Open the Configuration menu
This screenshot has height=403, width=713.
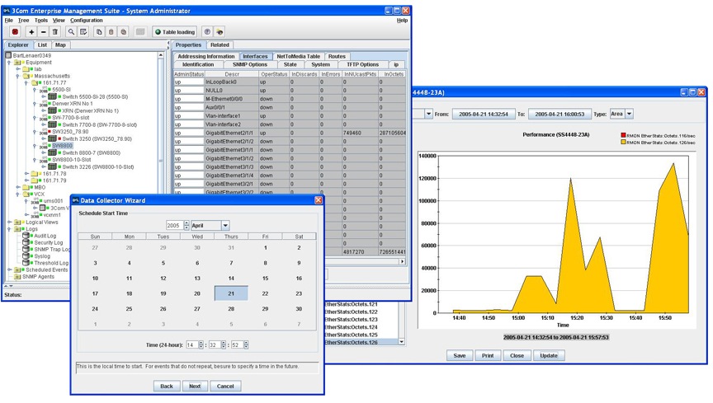87,21
